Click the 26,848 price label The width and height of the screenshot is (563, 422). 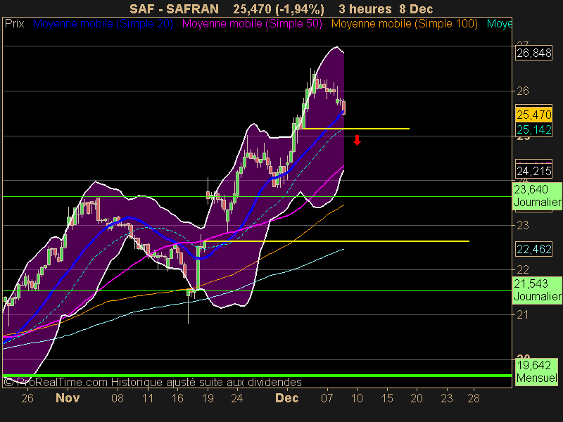point(534,53)
